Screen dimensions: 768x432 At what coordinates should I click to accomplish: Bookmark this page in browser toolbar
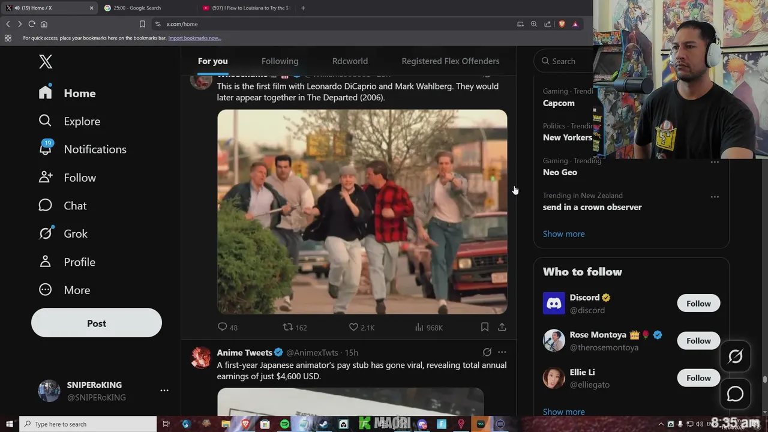(x=142, y=24)
